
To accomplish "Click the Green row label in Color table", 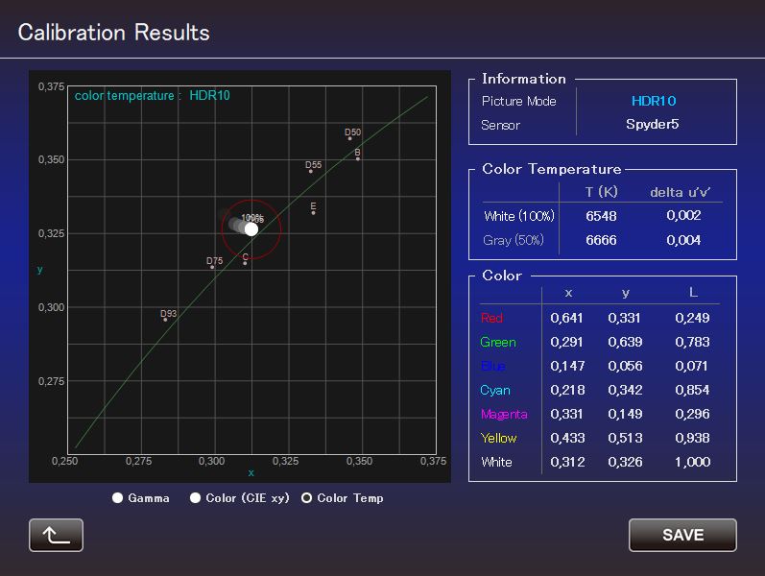I will tap(498, 342).
